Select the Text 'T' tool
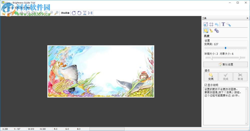The width and height of the screenshot is (250, 131). pyautogui.click(x=223, y=24)
